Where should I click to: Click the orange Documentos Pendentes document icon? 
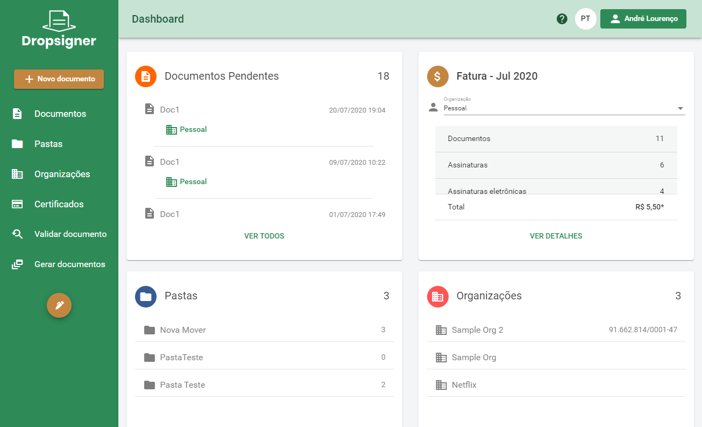pyautogui.click(x=146, y=76)
